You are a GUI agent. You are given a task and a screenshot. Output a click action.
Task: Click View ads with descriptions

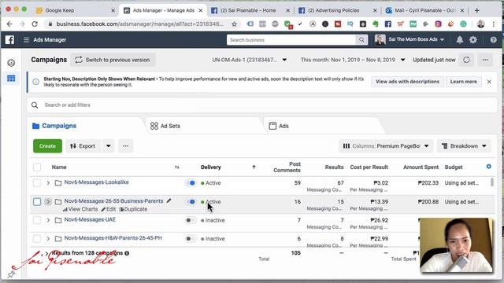[x=407, y=82]
